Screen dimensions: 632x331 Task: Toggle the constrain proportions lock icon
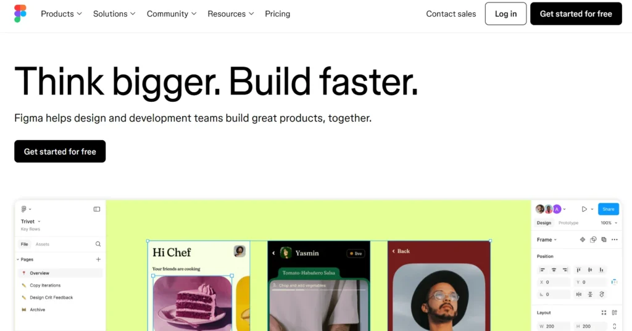click(x=614, y=326)
